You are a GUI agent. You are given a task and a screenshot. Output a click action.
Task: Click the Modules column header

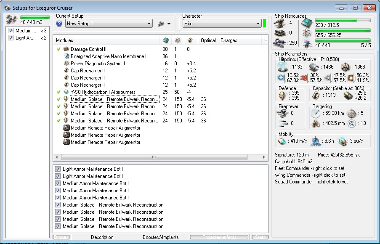[x=106, y=40]
